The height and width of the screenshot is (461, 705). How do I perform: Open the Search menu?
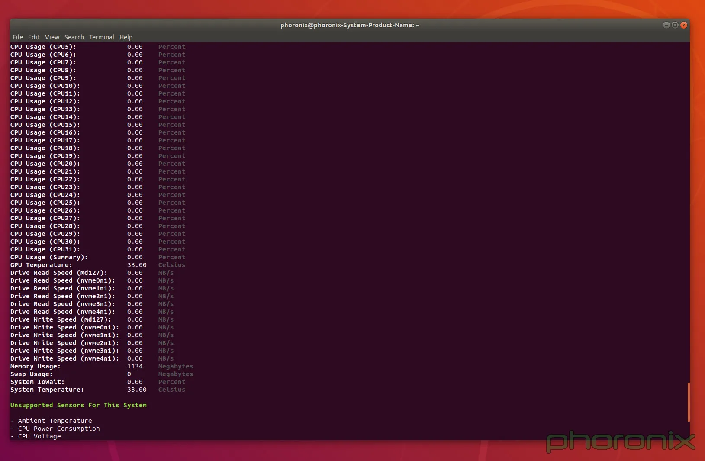(x=74, y=37)
